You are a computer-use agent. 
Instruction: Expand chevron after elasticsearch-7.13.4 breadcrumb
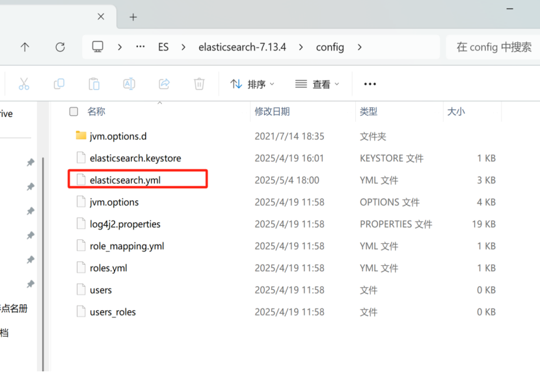coord(301,47)
